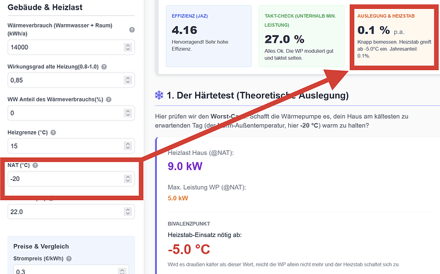Image resolution: width=440 pixels, height=274 pixels.
Task: Click the Strompreis field containing 0.3
Action: pos(71,270)
